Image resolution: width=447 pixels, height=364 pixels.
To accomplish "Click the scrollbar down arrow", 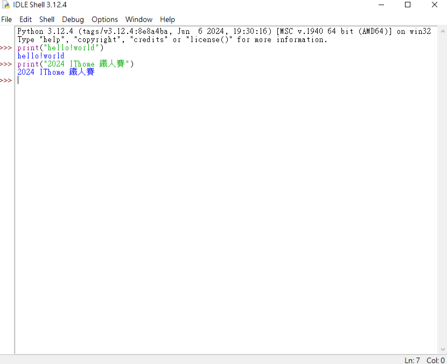I will 443,349.
